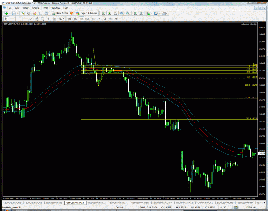Set timeframe to M1

pyautogui.click(x=69, y=19)
